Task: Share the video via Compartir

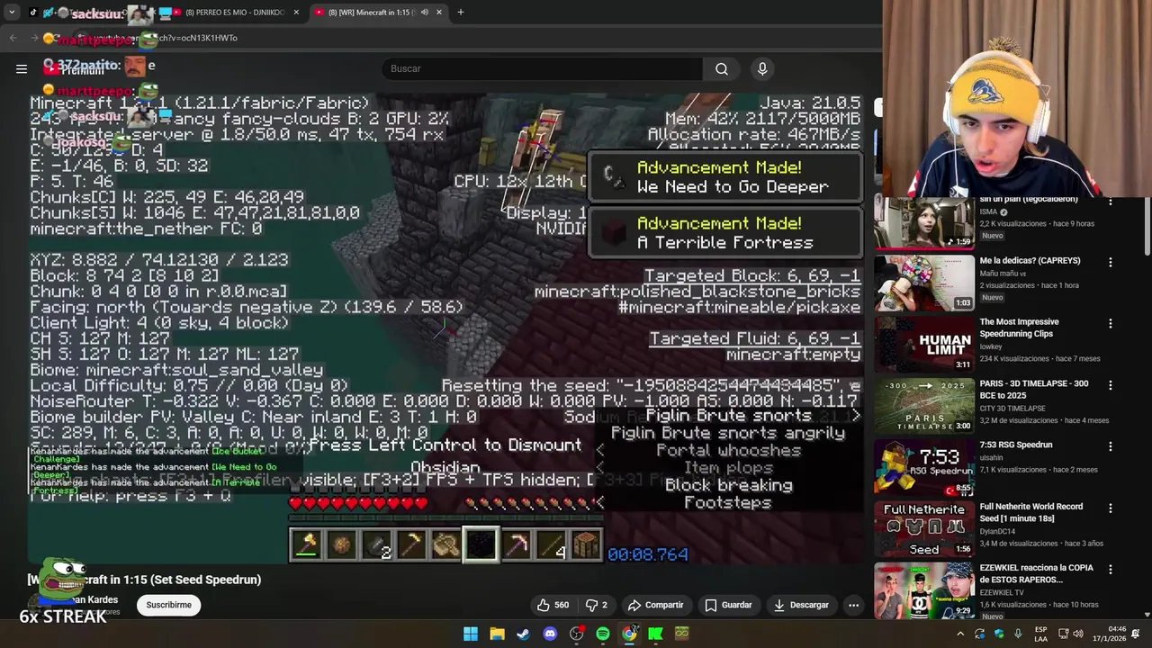Action: pos(655,605)
